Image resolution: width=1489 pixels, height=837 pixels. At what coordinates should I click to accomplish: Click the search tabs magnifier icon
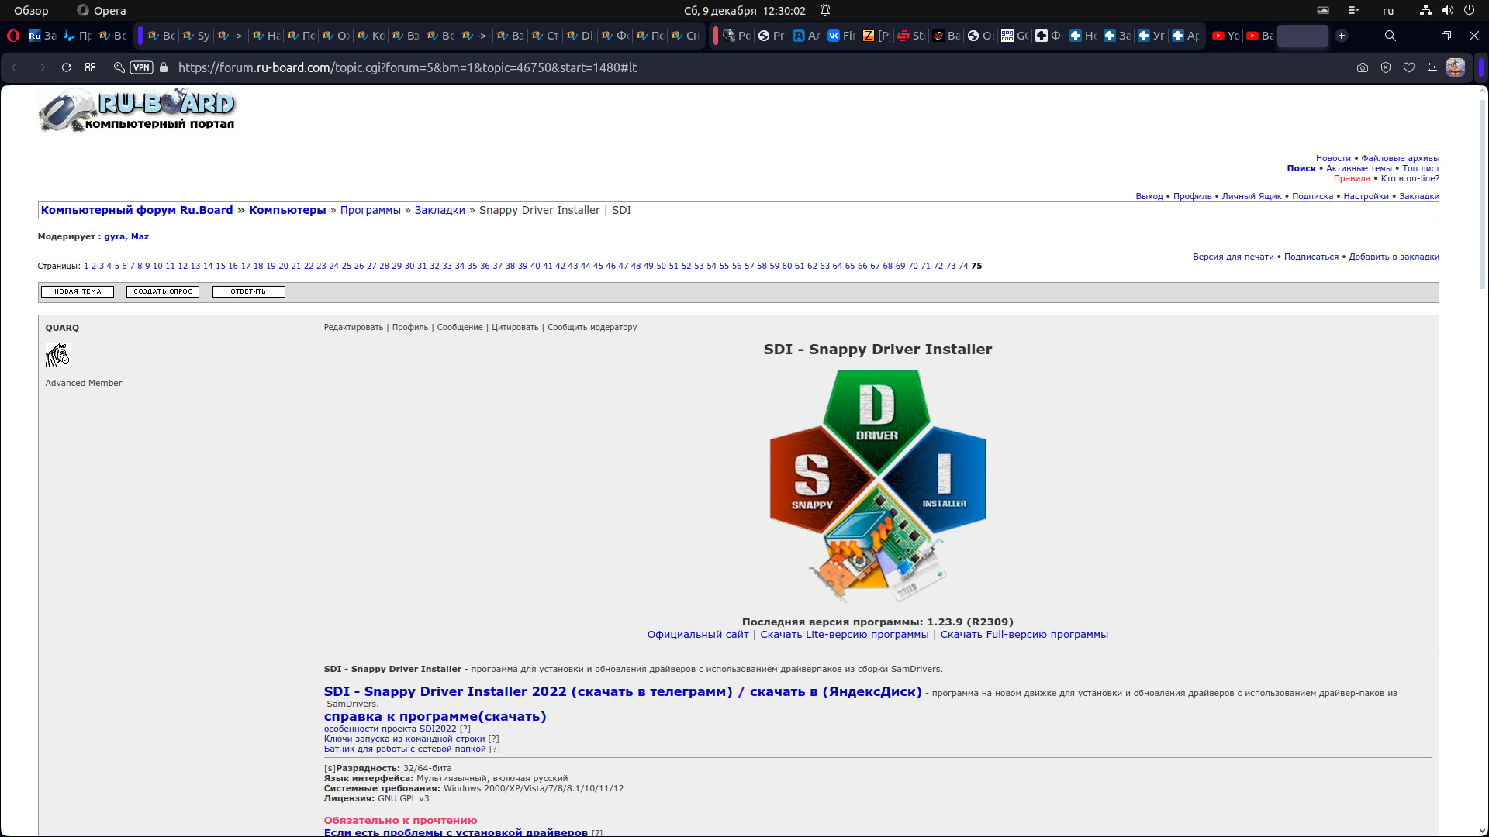click(x=1391, y=36)
